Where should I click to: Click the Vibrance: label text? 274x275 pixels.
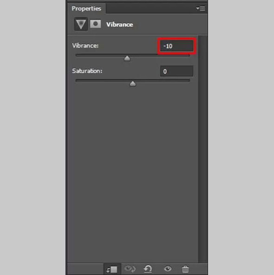[x=85, y=45]
